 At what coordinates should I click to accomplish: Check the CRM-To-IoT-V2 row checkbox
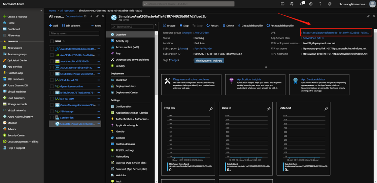tap(52, 80)
